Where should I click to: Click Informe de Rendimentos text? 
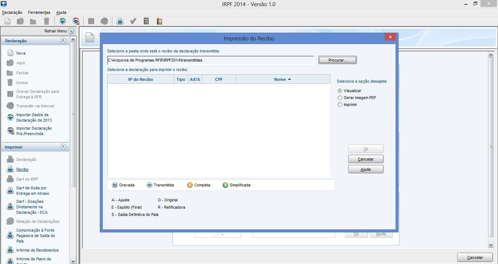(38, 250)
